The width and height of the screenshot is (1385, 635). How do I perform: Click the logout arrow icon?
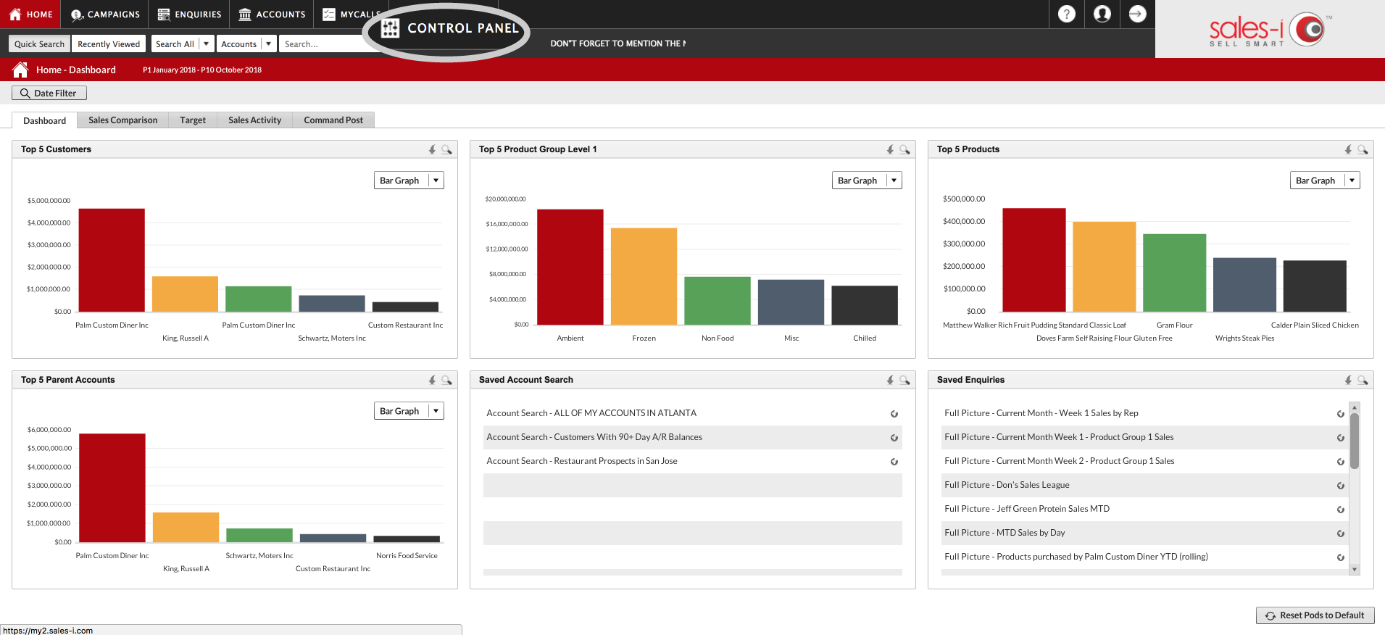[x=1138, y=14]
